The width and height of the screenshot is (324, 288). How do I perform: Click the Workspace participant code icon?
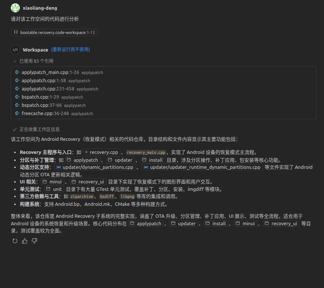15,50
